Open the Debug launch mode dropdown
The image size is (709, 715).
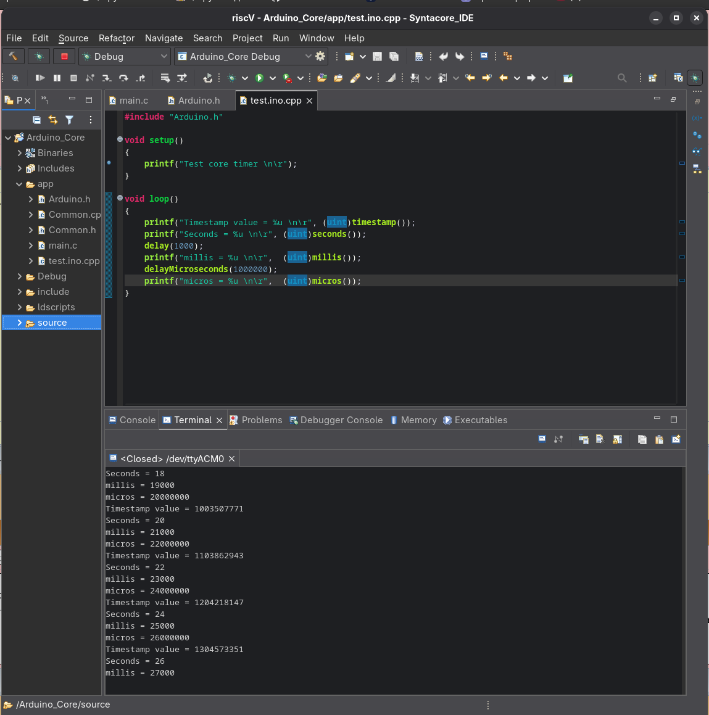(164, 56)
